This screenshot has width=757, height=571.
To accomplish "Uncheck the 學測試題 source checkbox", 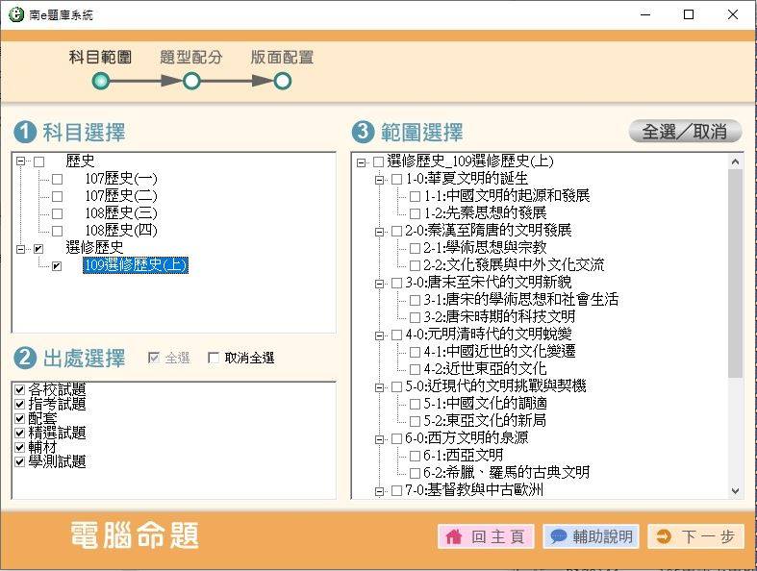I will click(20, 462).
